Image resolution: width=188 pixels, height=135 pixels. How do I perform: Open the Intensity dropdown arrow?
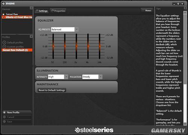pos(66,77)
